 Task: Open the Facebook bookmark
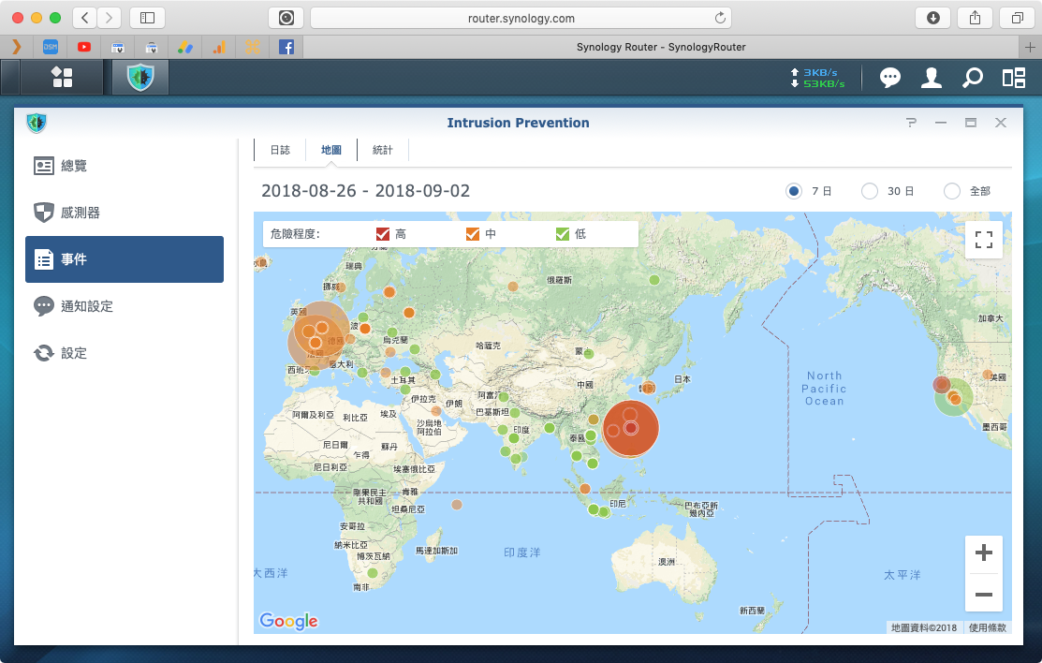click(x=286, y=47)
